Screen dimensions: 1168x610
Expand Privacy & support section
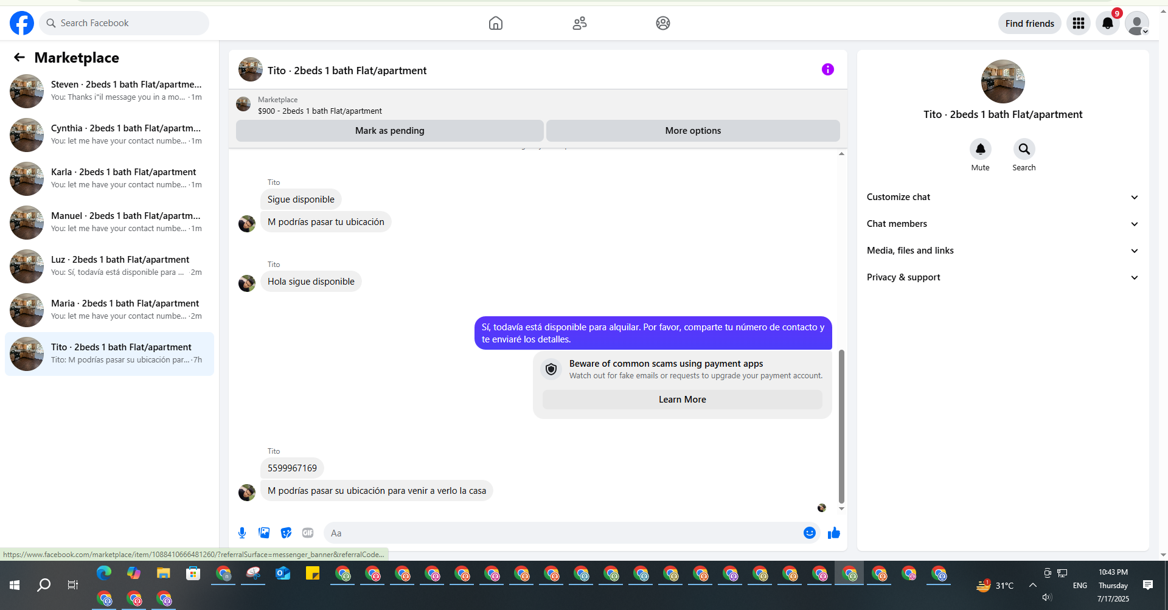(1003, 277)
